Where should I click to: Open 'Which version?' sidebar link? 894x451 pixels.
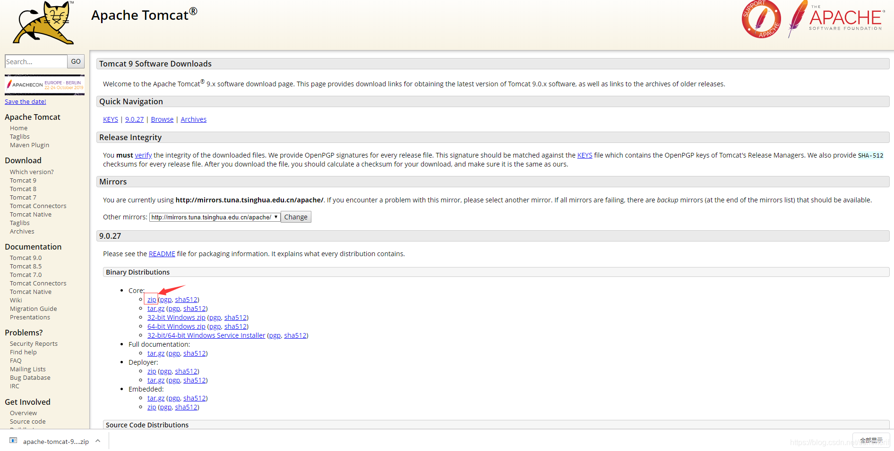pos(32,172)
